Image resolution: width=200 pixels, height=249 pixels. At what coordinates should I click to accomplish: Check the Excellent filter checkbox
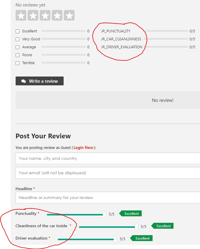(18, 31)
